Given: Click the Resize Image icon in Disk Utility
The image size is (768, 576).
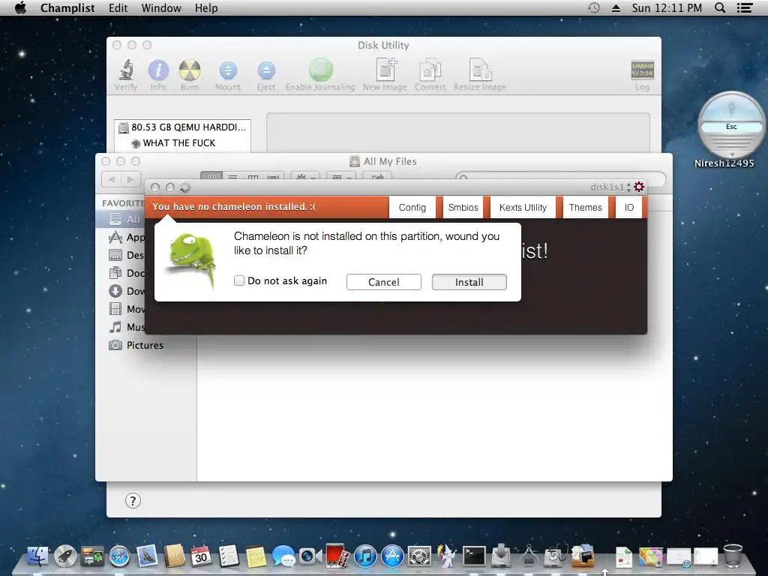Looking at the screenshot, I should coord(480,75).
